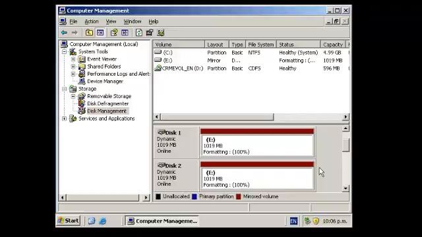Screen dimensions: 422x237
Task: Click the Disk 2 drive icon
Action: coord(162,165)
